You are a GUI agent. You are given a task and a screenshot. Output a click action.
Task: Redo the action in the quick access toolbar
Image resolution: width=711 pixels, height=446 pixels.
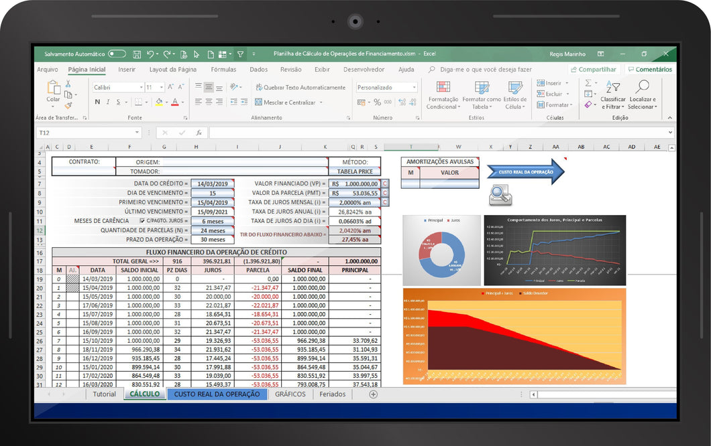[x=167, y=54]
